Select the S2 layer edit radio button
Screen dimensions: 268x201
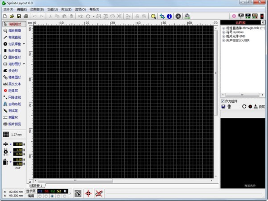coord(59,196)
